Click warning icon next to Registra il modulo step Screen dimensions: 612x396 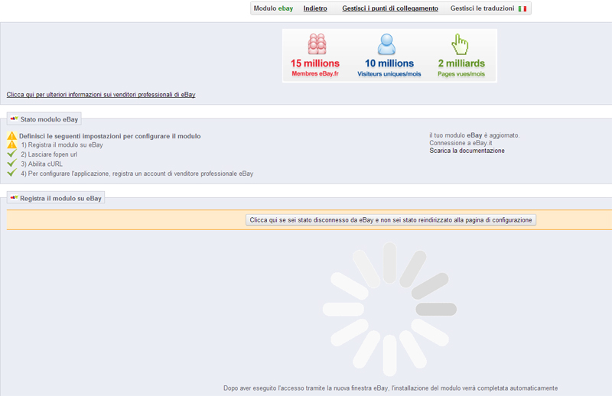(x=11, y=144)
